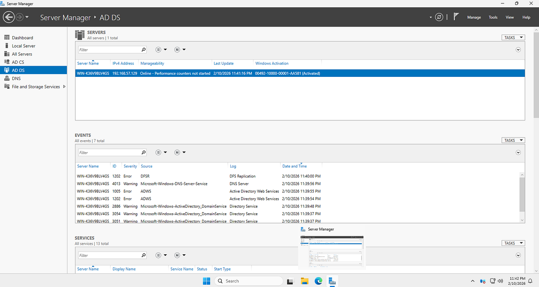Select the DFSR error event row
Screen dimensions: 539x287
[297, 176]
